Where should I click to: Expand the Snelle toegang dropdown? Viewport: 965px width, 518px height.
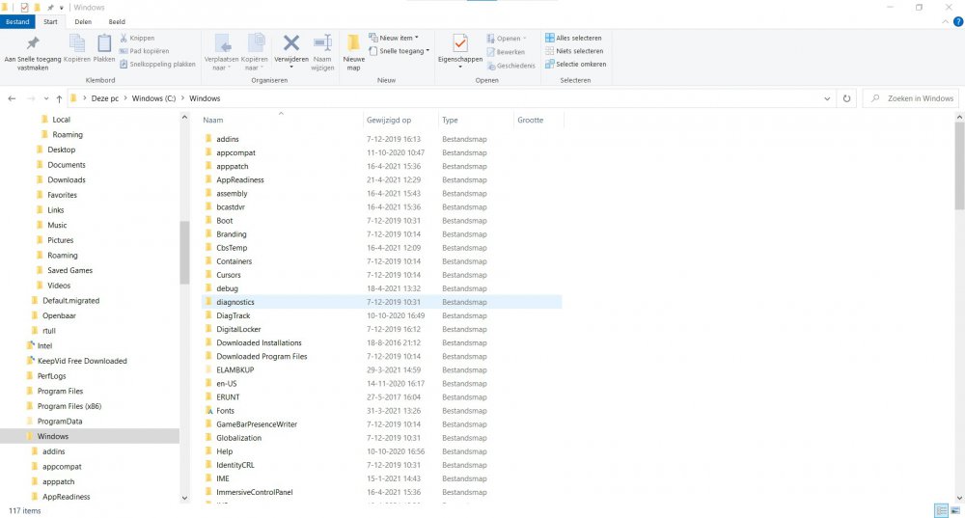point(403,51)
